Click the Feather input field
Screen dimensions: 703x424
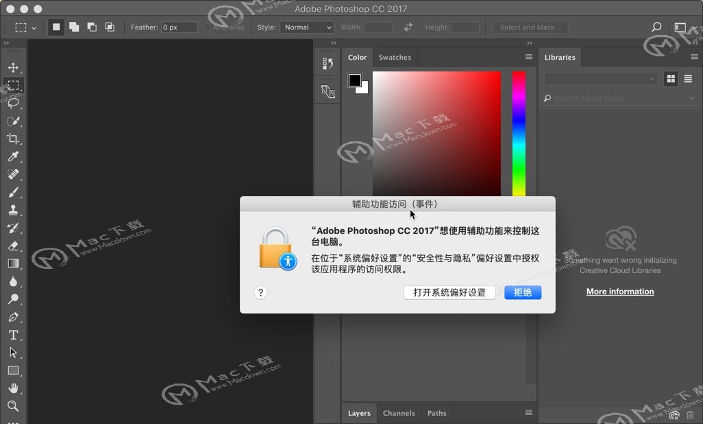180,27
